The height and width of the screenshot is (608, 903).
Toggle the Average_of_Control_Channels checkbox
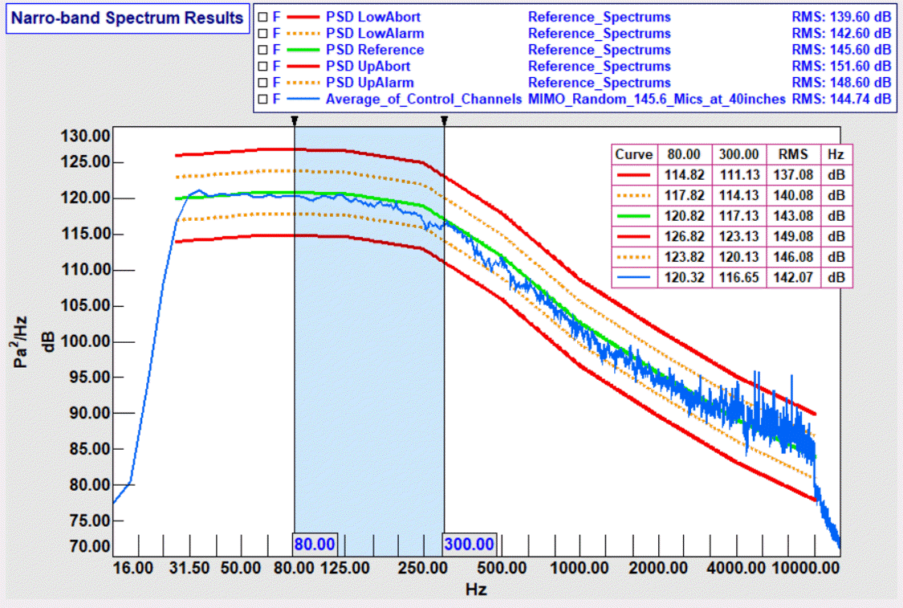tap(262, 99)
